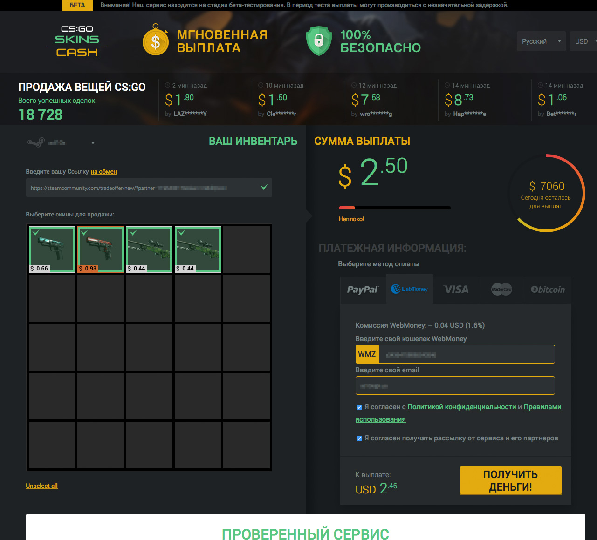Viewport: 597px width, 540px height.
Task: Select the VISA payment tab
Action: click(x=456, y=290)
